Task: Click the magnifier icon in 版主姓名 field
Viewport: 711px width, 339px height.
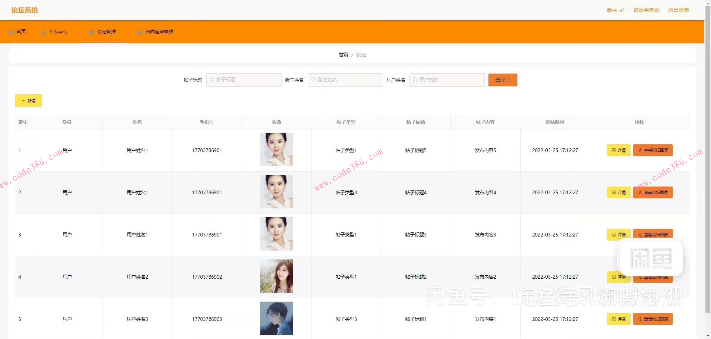Action: click(314, 80)
